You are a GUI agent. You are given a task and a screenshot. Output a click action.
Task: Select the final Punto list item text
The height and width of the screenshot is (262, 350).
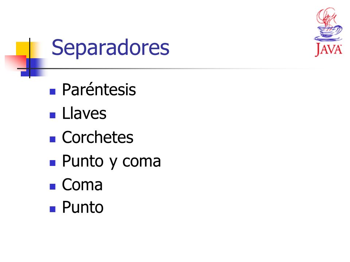pos(83,207)
